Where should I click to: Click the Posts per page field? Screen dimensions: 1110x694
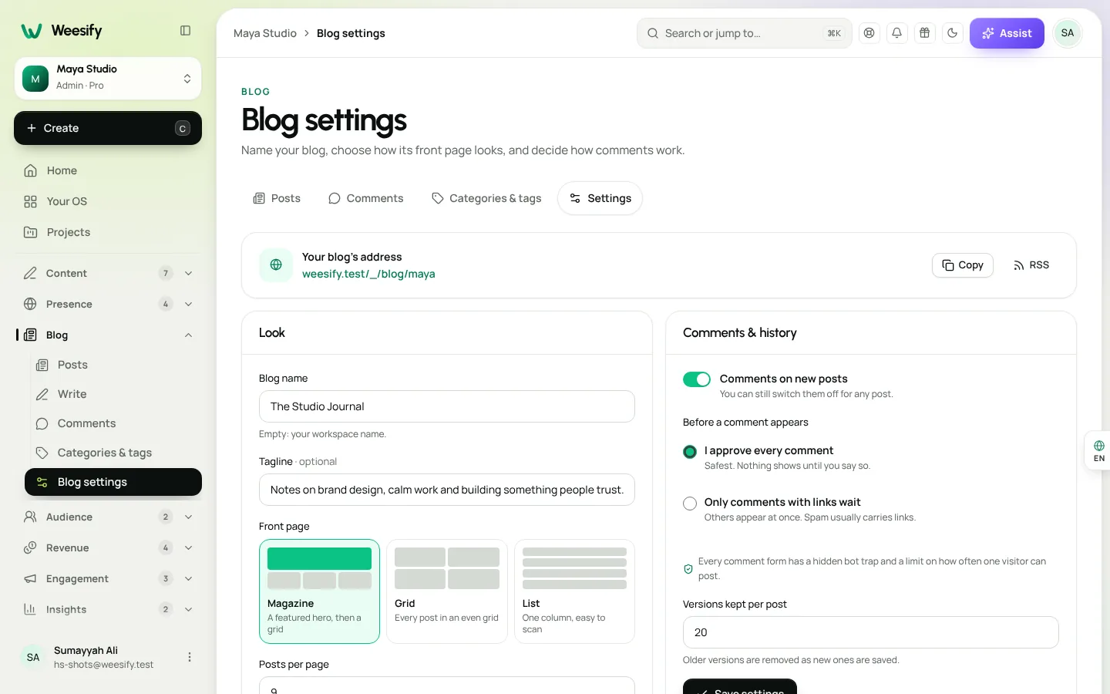[447, 686]
